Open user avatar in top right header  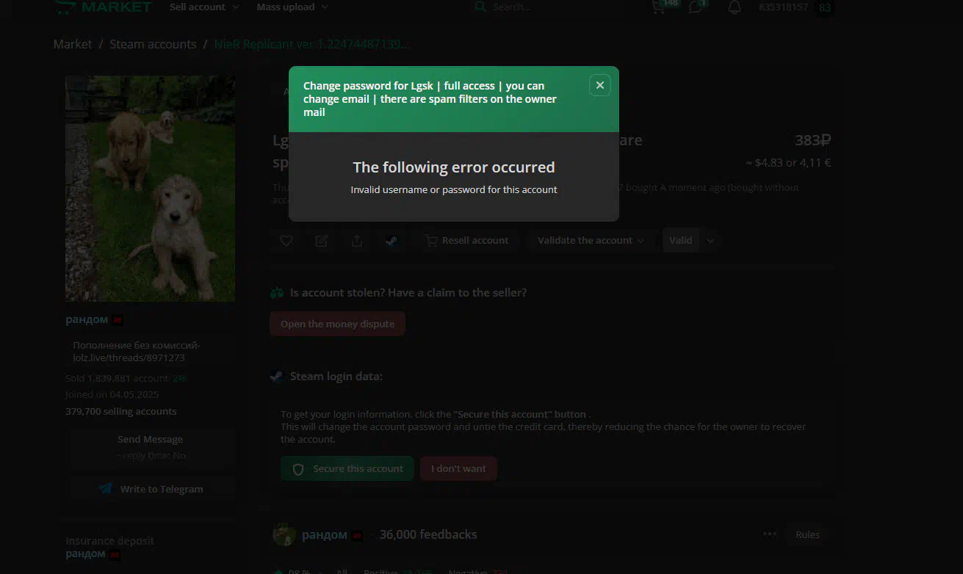pos(825,8)
